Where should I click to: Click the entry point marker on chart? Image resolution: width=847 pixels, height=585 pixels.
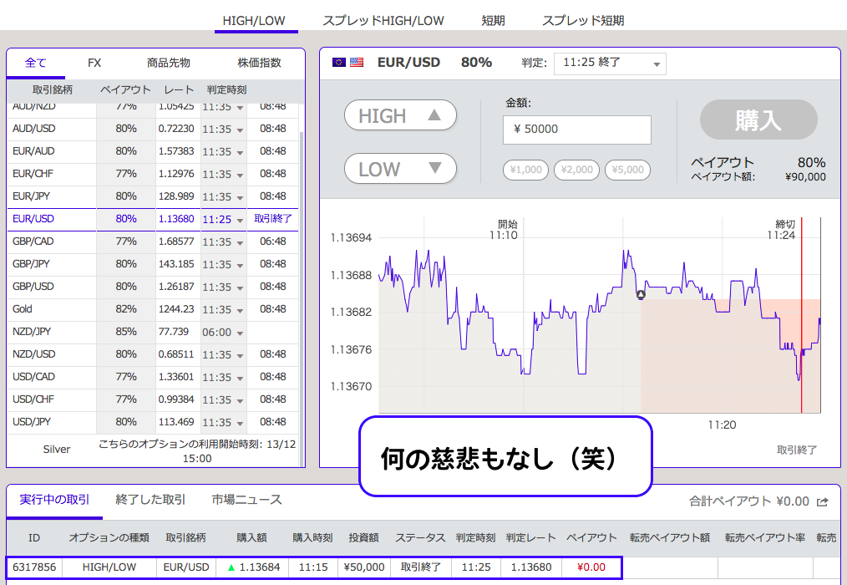click(x=641, y=294)
